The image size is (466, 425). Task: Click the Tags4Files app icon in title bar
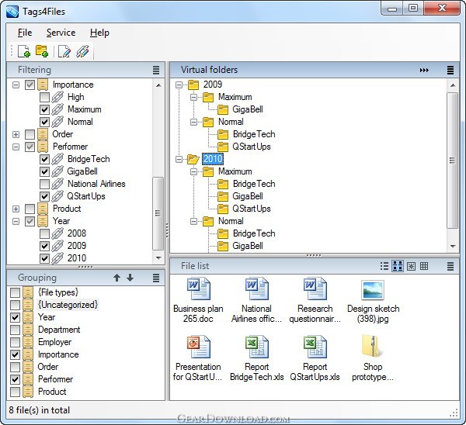(12, 12)
